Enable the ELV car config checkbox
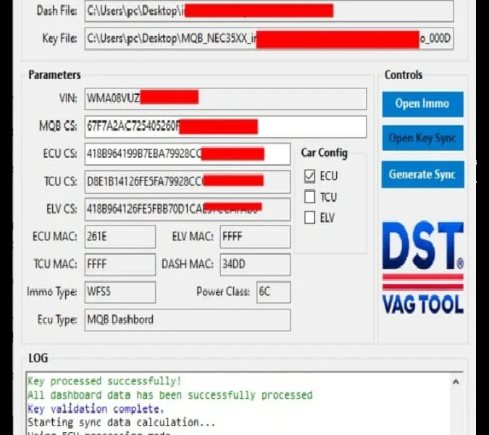 coord(310,217)
